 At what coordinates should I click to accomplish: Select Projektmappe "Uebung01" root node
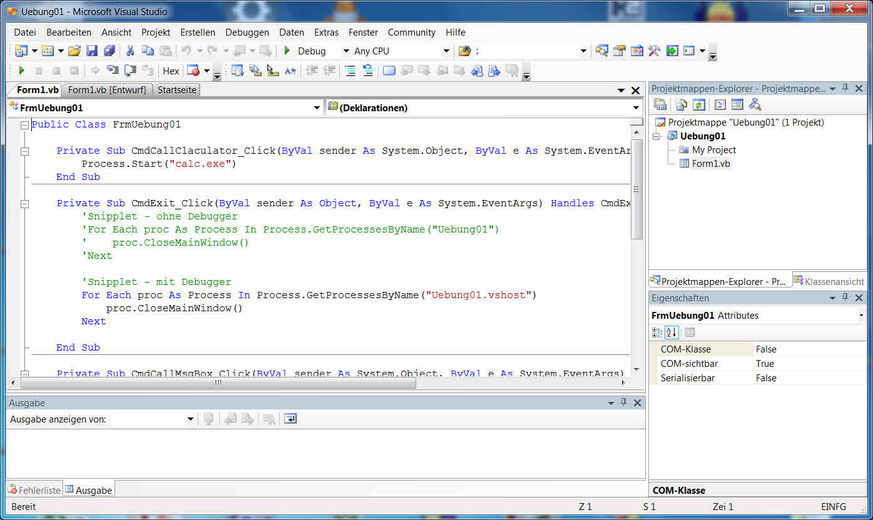[746, 122]
